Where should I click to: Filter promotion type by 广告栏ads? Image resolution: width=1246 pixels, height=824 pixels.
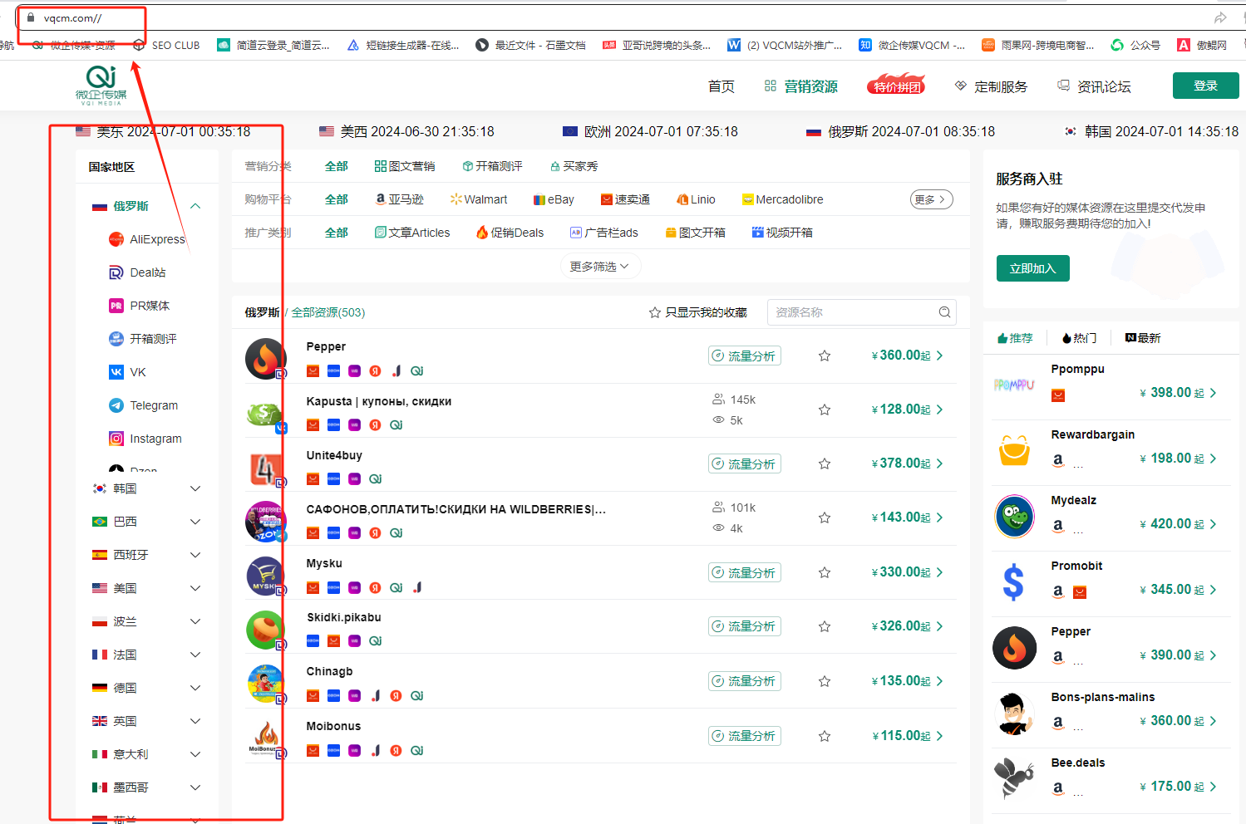click(x=604, y=233)
